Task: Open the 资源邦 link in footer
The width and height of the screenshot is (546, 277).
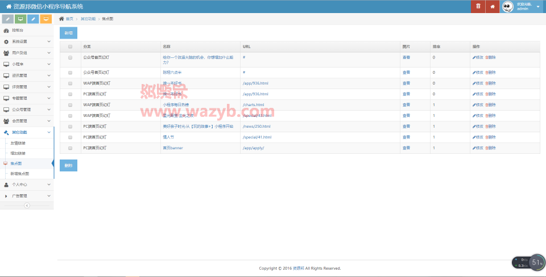Action: (x=298, y=268)
